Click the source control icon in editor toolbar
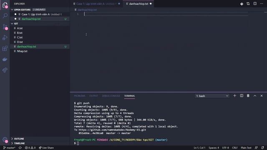The width and height of the screenshot is (267, 150). pos(242,4)
